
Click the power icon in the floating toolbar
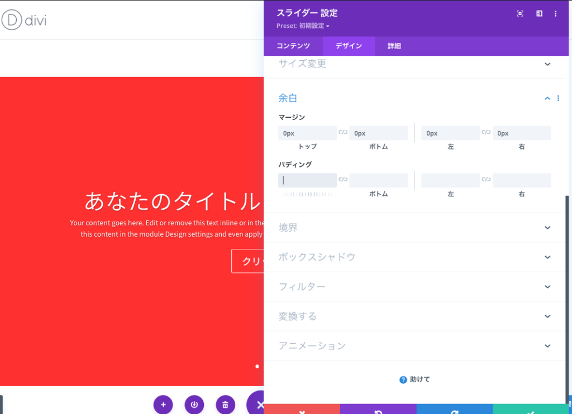click(194, 405)
